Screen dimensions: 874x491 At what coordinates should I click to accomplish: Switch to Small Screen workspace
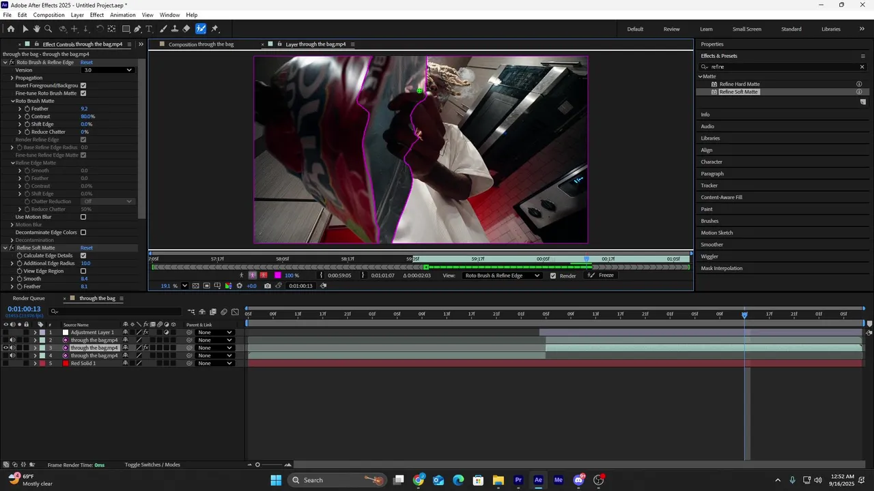[747, 29]
